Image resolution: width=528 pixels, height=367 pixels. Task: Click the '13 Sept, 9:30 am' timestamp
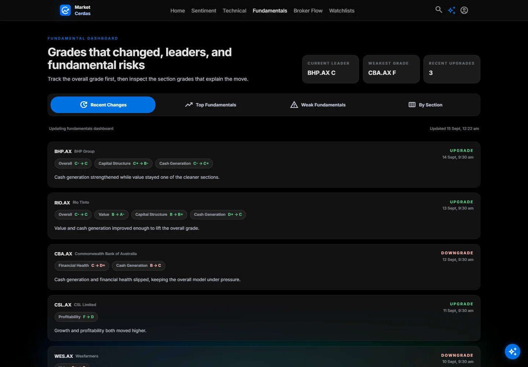coord(458,208)
